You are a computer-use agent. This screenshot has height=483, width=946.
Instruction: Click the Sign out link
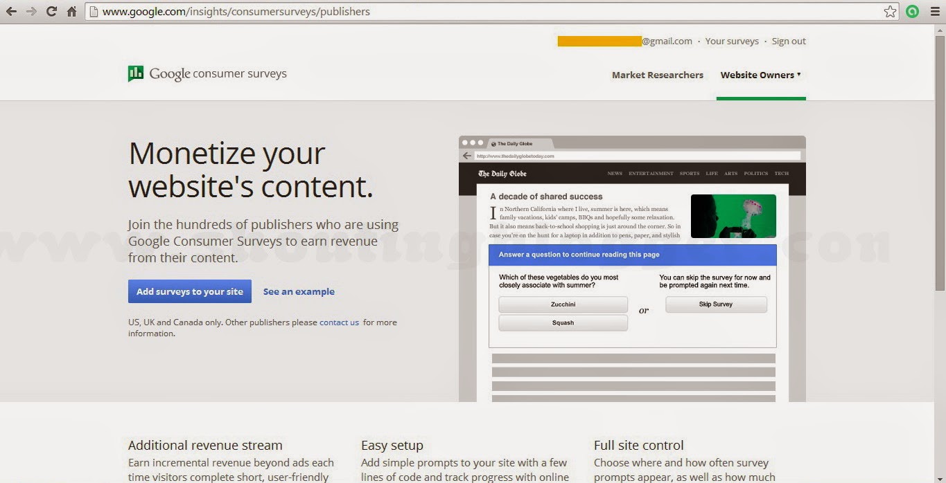[x=789, y=41]
